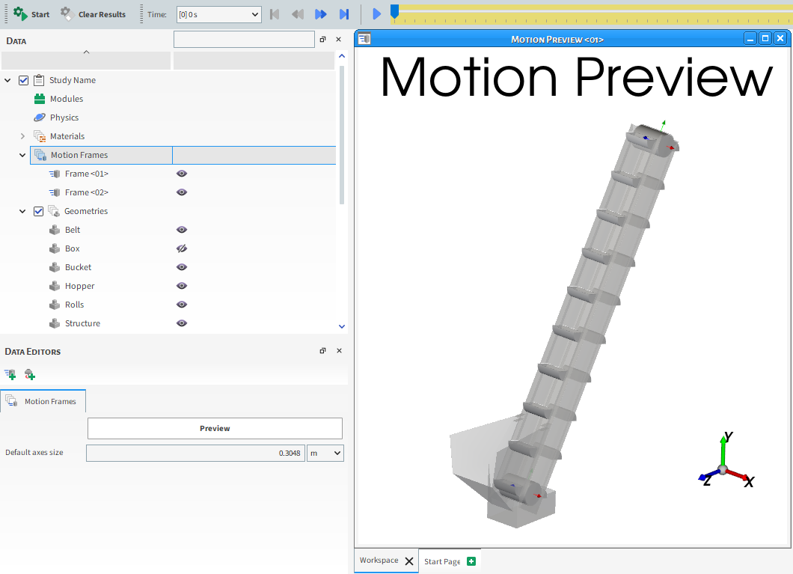Jump to the first time step

pos(275,14)
